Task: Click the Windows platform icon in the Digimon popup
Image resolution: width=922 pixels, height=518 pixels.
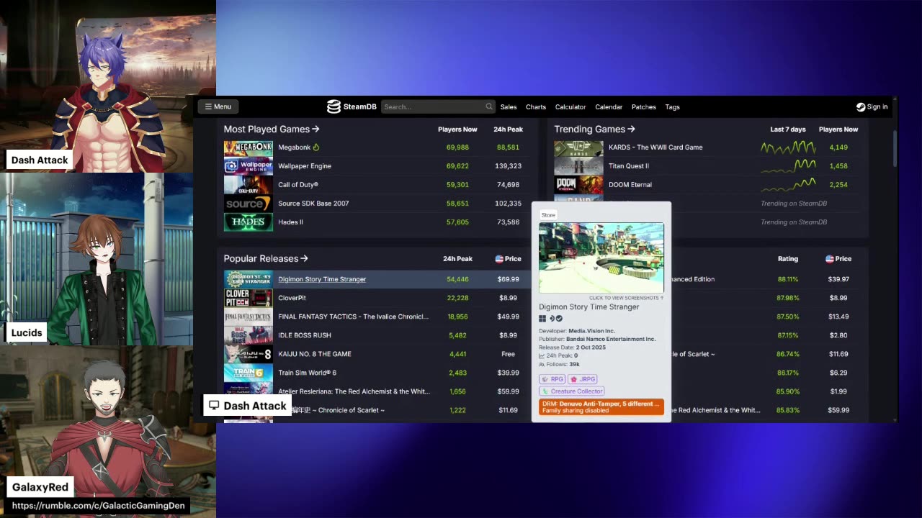Action: coord(542,319)
